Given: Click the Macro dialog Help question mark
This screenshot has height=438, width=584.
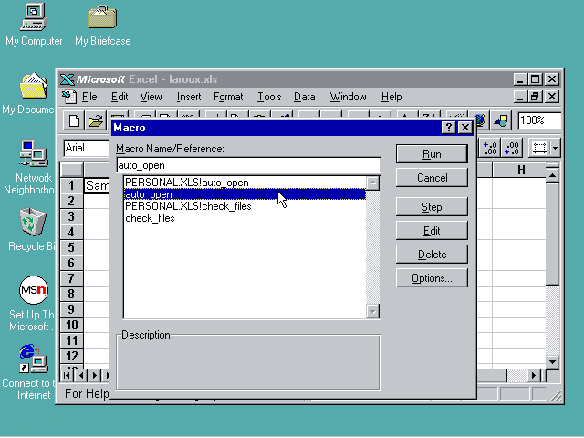Looking at the screenshot, I should click(x=449, y=128).
